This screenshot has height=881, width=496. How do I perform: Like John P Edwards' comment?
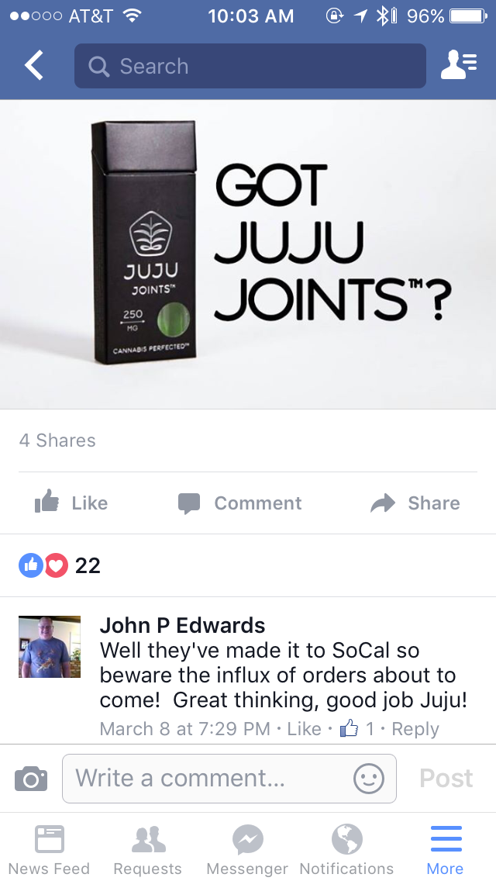click(305, 729)
